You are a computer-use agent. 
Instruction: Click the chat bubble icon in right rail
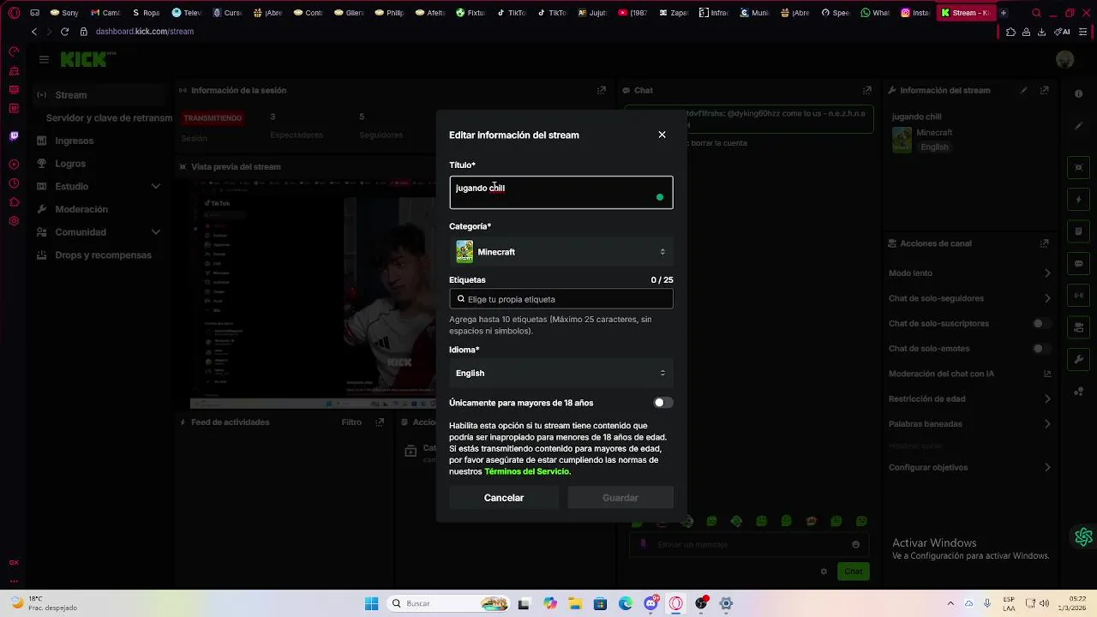1079,264
